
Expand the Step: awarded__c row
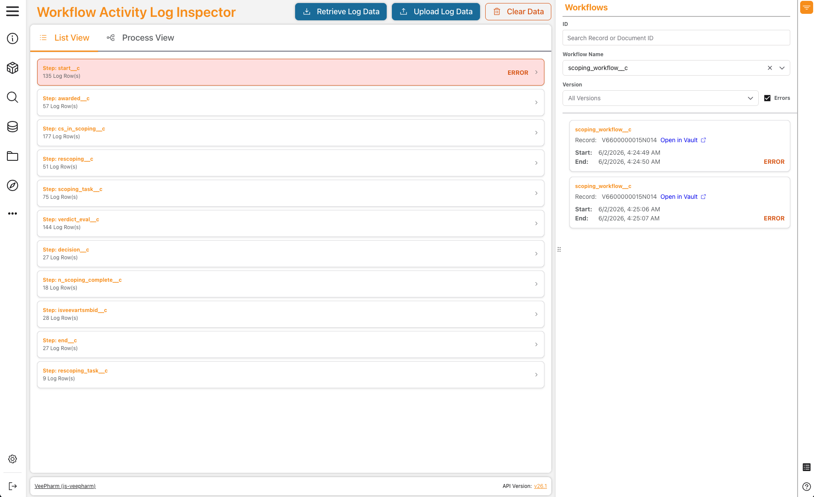[x=290, y=102]
